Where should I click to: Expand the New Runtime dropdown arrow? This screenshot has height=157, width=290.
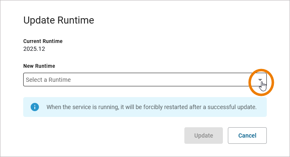coord(260,80)
